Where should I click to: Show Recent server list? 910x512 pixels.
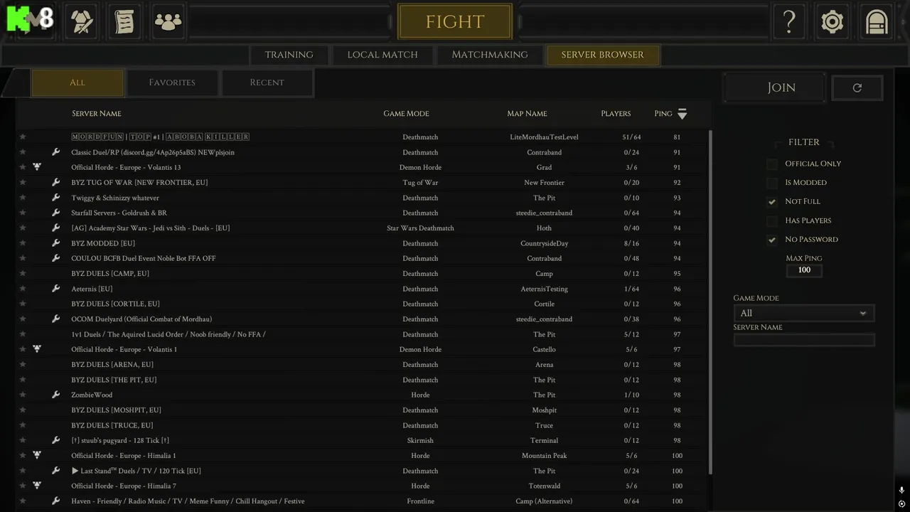coord(267,82)
